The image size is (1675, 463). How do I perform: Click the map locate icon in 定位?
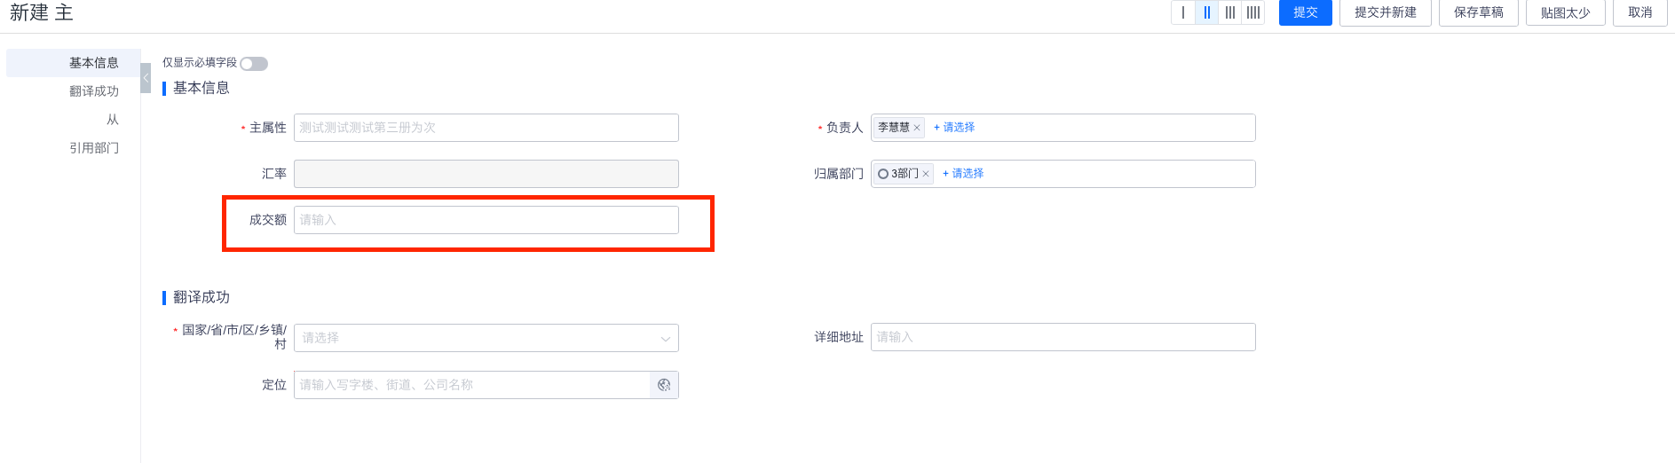tap(664, 385)
